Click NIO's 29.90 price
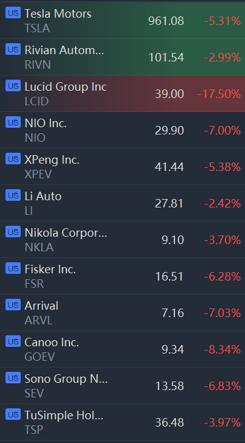The image size is (245, 443). [169, 130]
